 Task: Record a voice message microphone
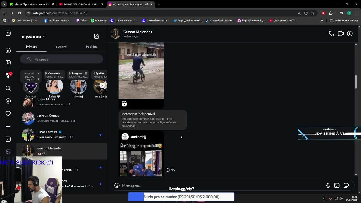(x=328, y=186)
